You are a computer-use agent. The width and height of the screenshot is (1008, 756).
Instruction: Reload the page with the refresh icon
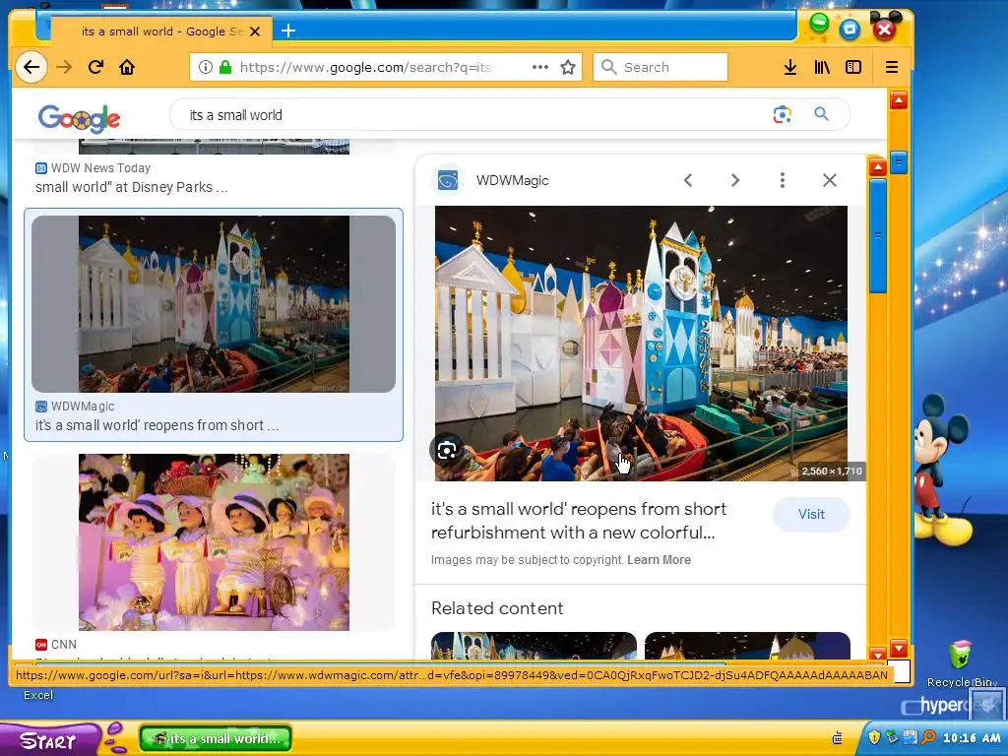tap(95, 67)
